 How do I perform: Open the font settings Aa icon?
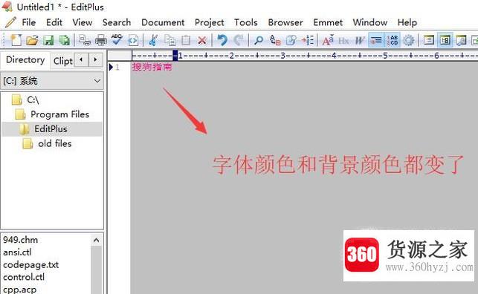pos(328,40)
